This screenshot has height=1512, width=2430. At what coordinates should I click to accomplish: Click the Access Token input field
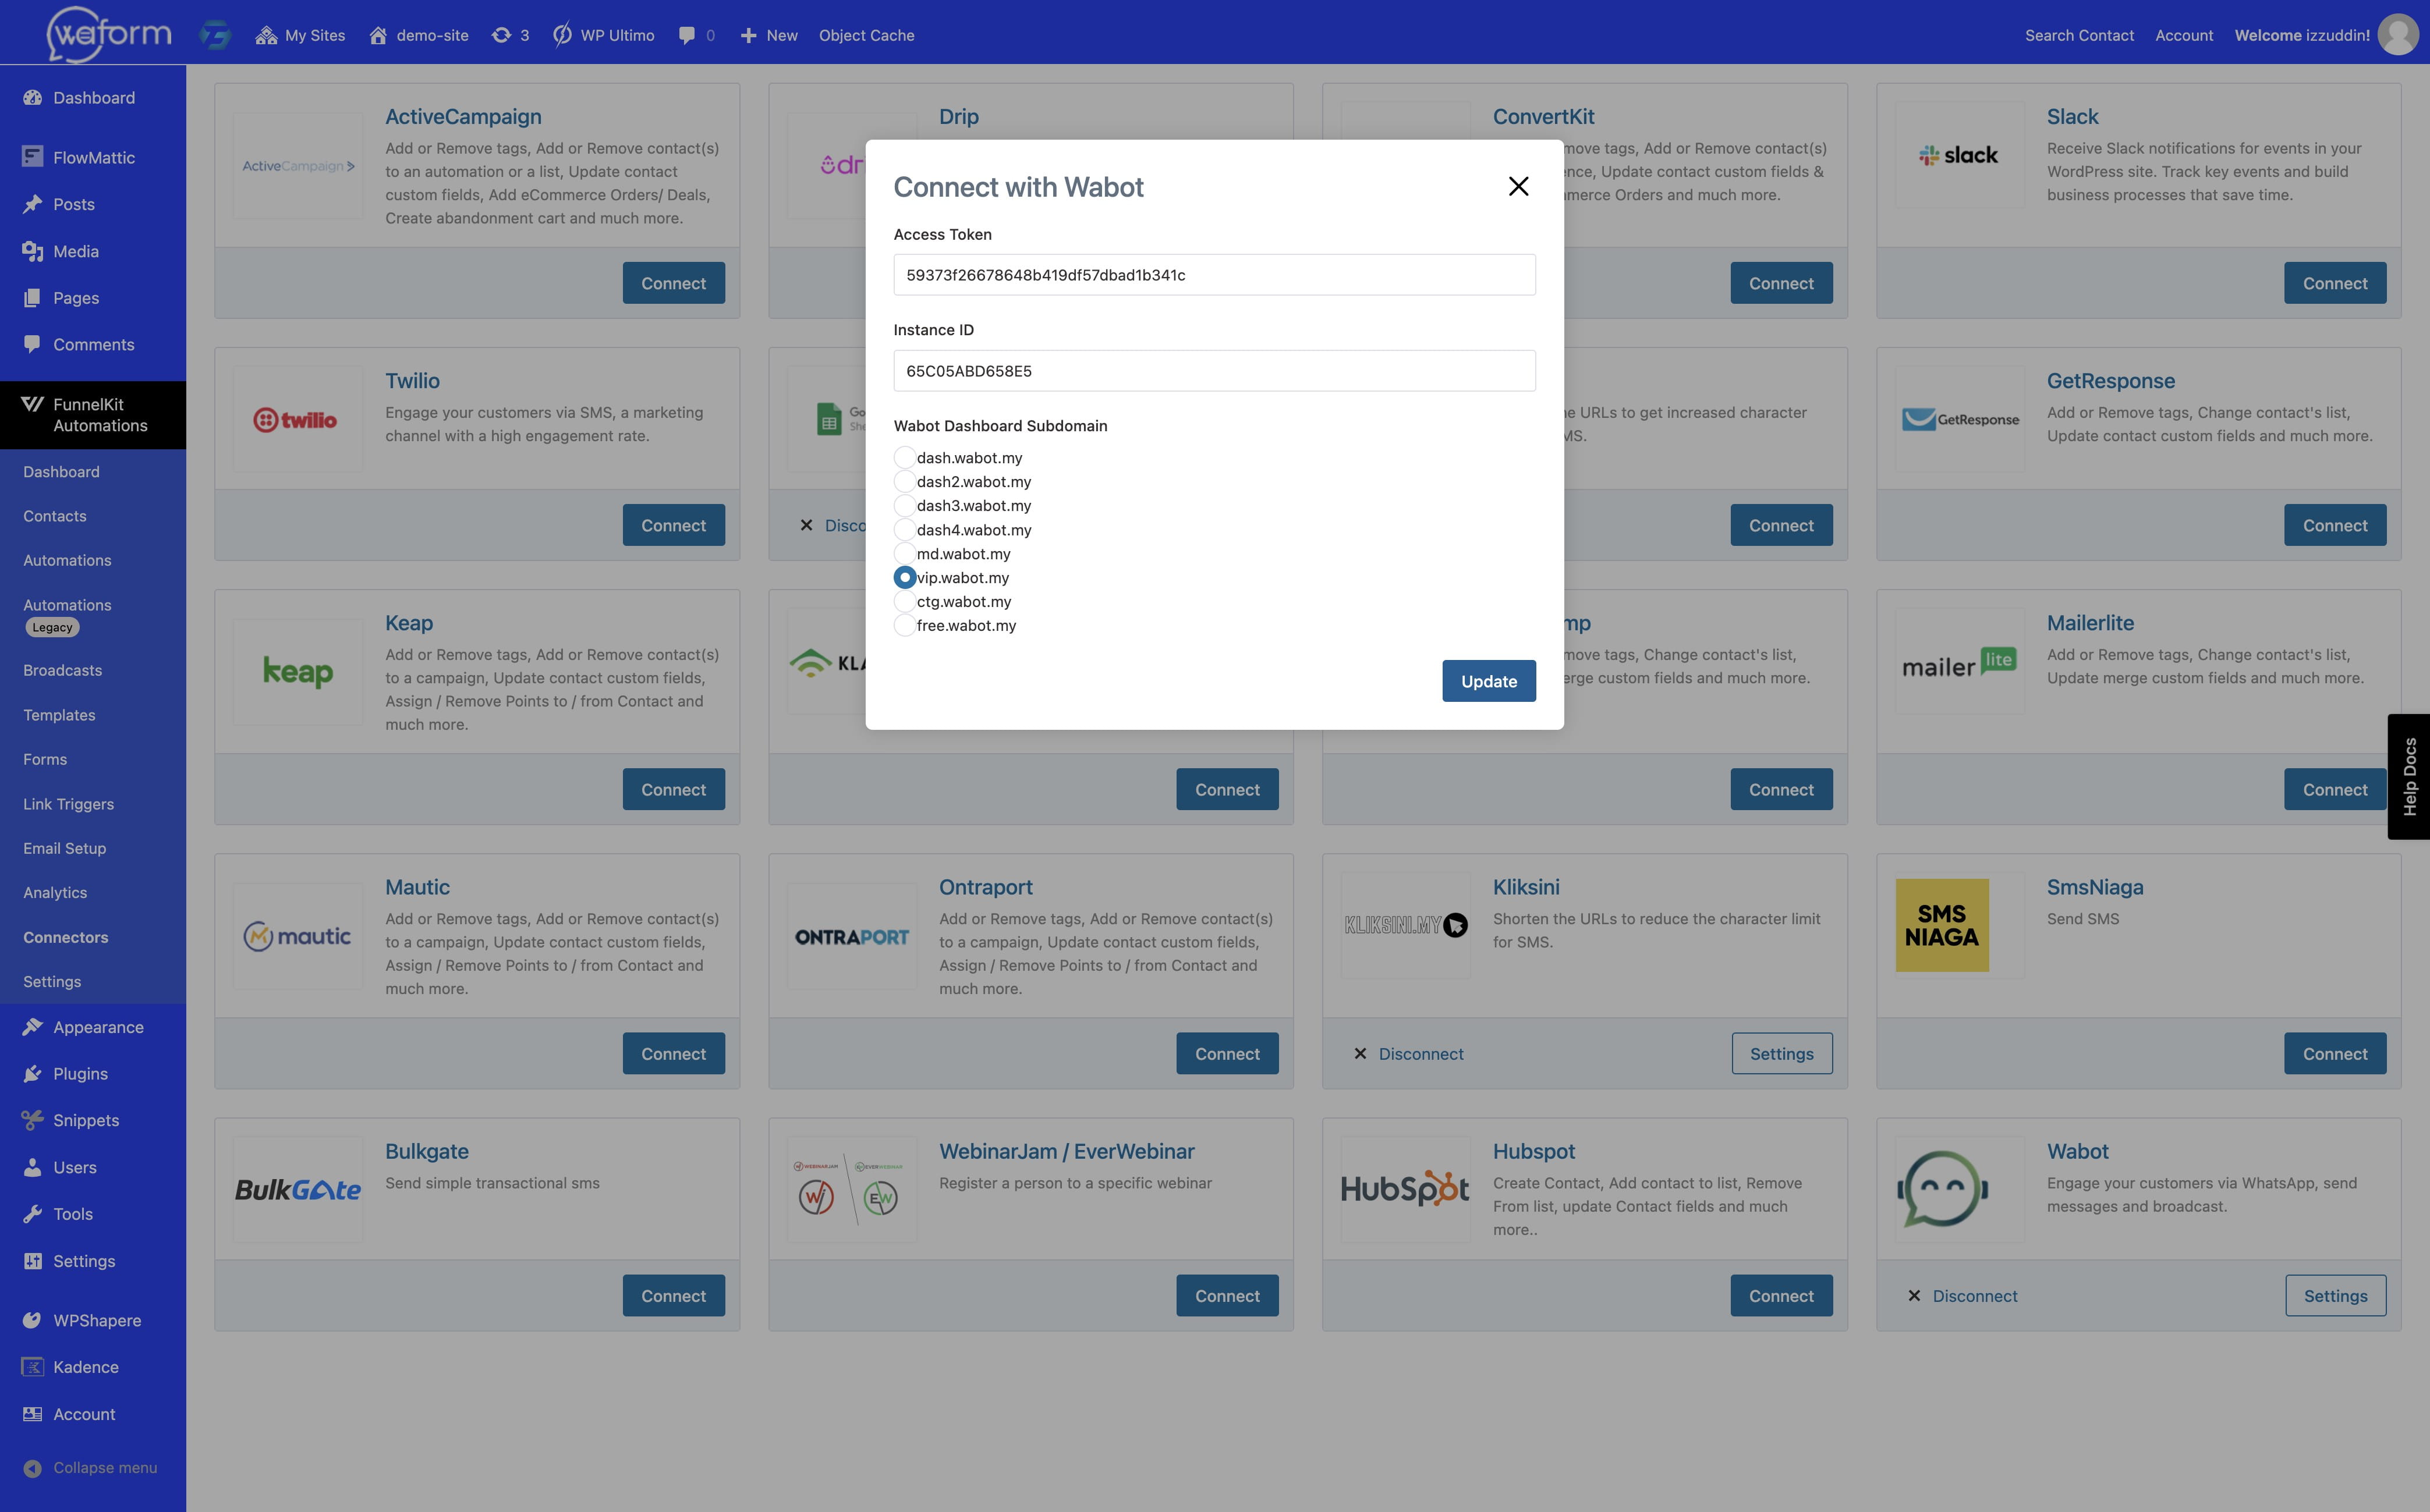click(x=1214, y=274)
